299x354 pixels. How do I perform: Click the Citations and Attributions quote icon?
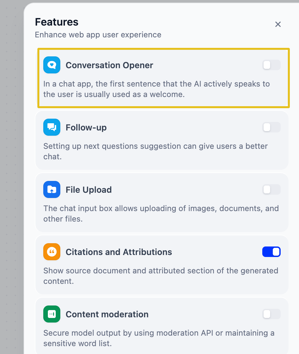tap(52, 252)
